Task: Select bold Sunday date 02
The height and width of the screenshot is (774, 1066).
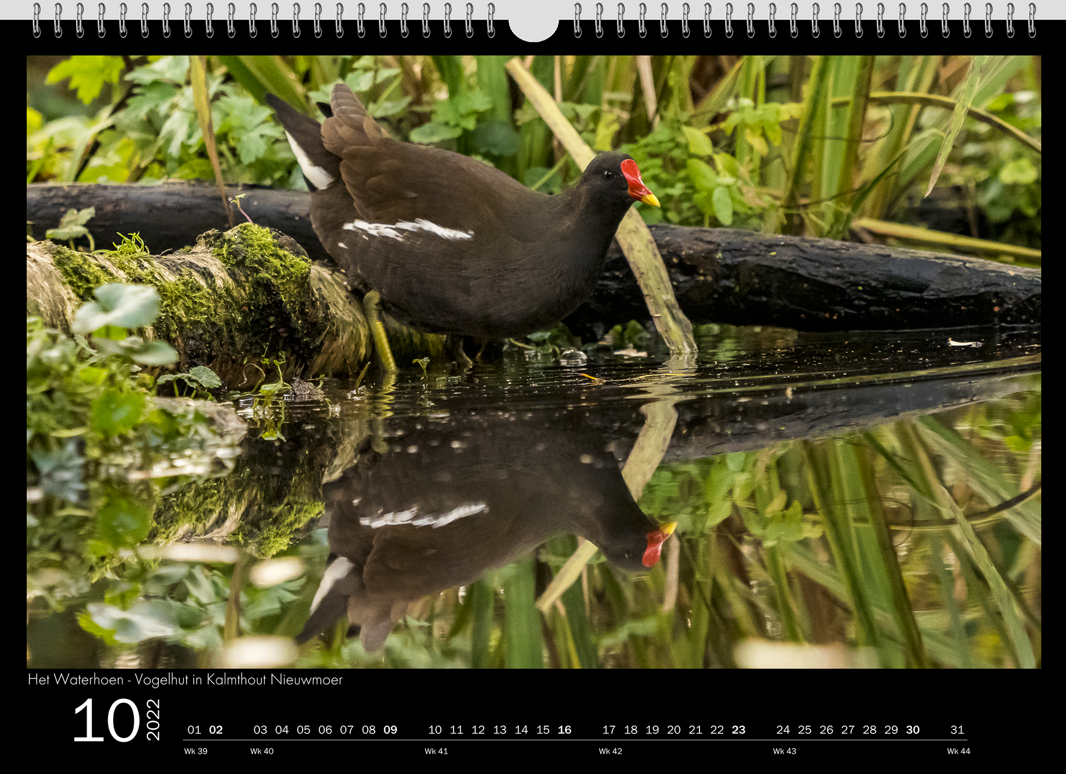Action: [x=216, y=730]
